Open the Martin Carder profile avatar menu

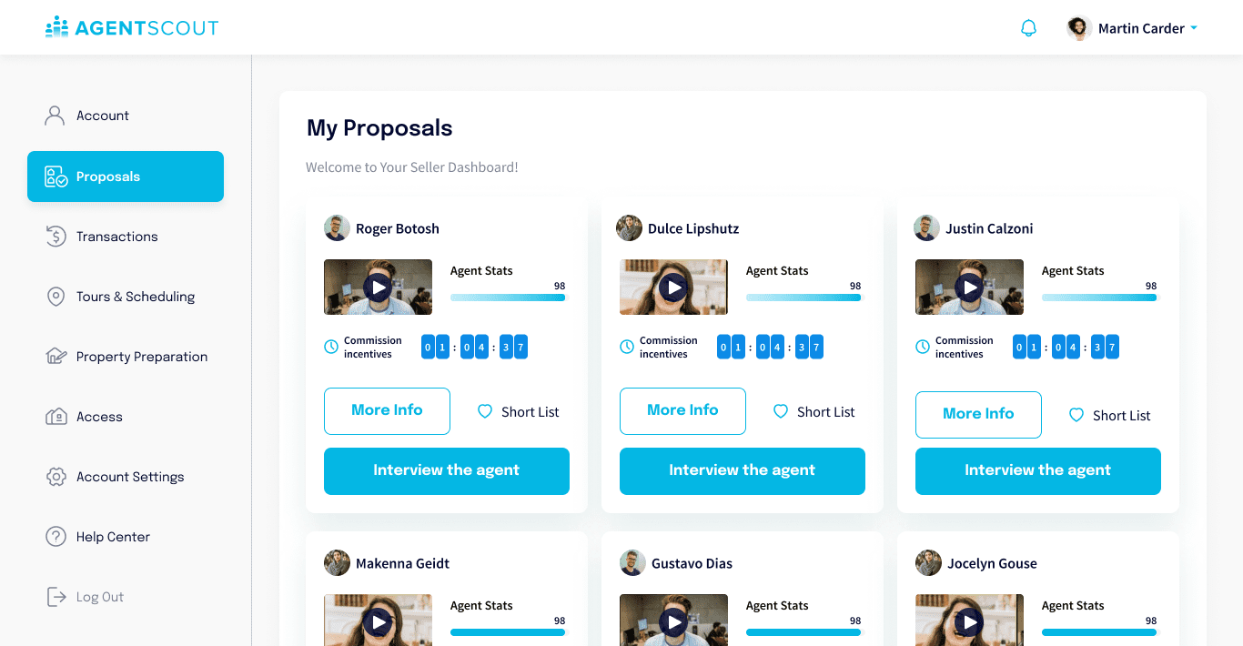(1079, 28)
